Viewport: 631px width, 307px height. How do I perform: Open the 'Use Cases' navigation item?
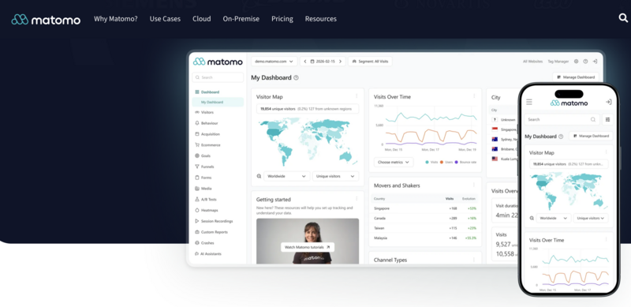click(x=165, y=18)
